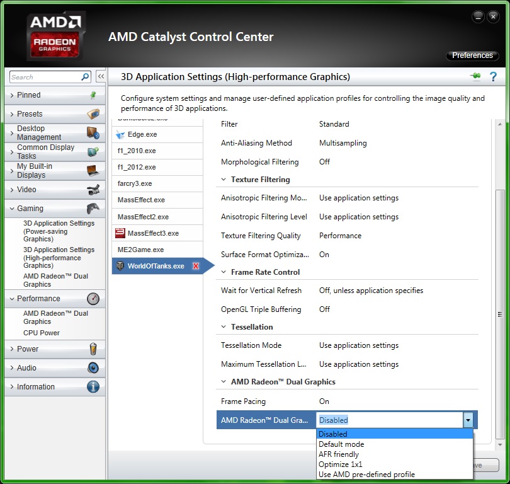
Task: Click the Audio speaker icon
Action: point(93,368)
